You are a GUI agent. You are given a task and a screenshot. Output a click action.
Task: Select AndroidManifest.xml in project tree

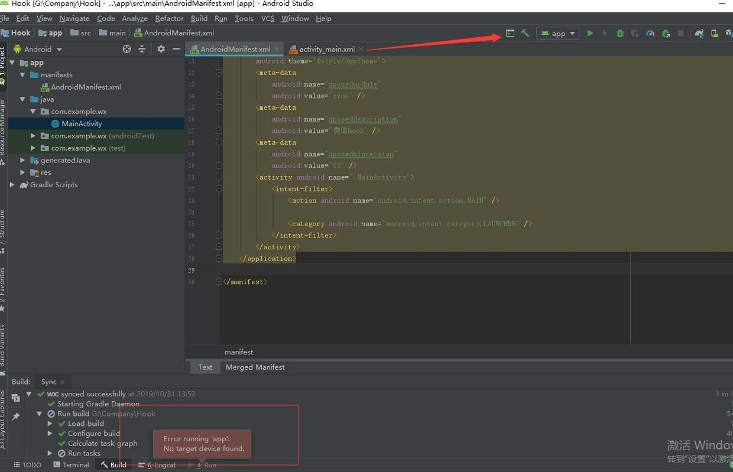[86, 87]
